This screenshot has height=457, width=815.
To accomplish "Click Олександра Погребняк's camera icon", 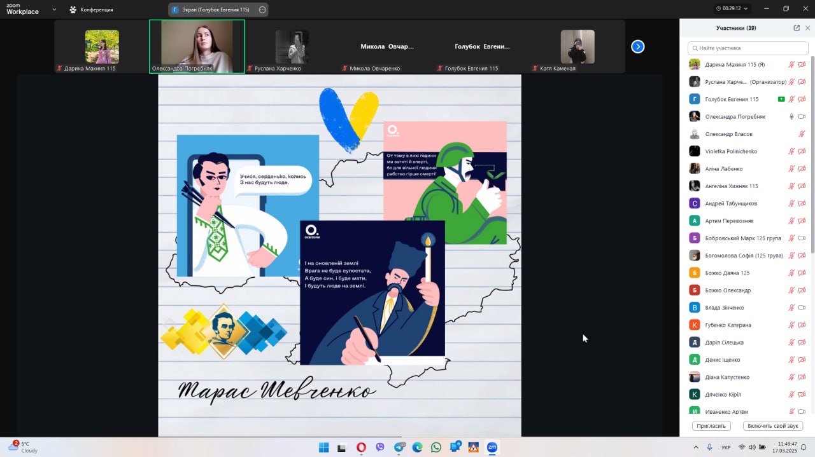I will (x=802, y=116).
